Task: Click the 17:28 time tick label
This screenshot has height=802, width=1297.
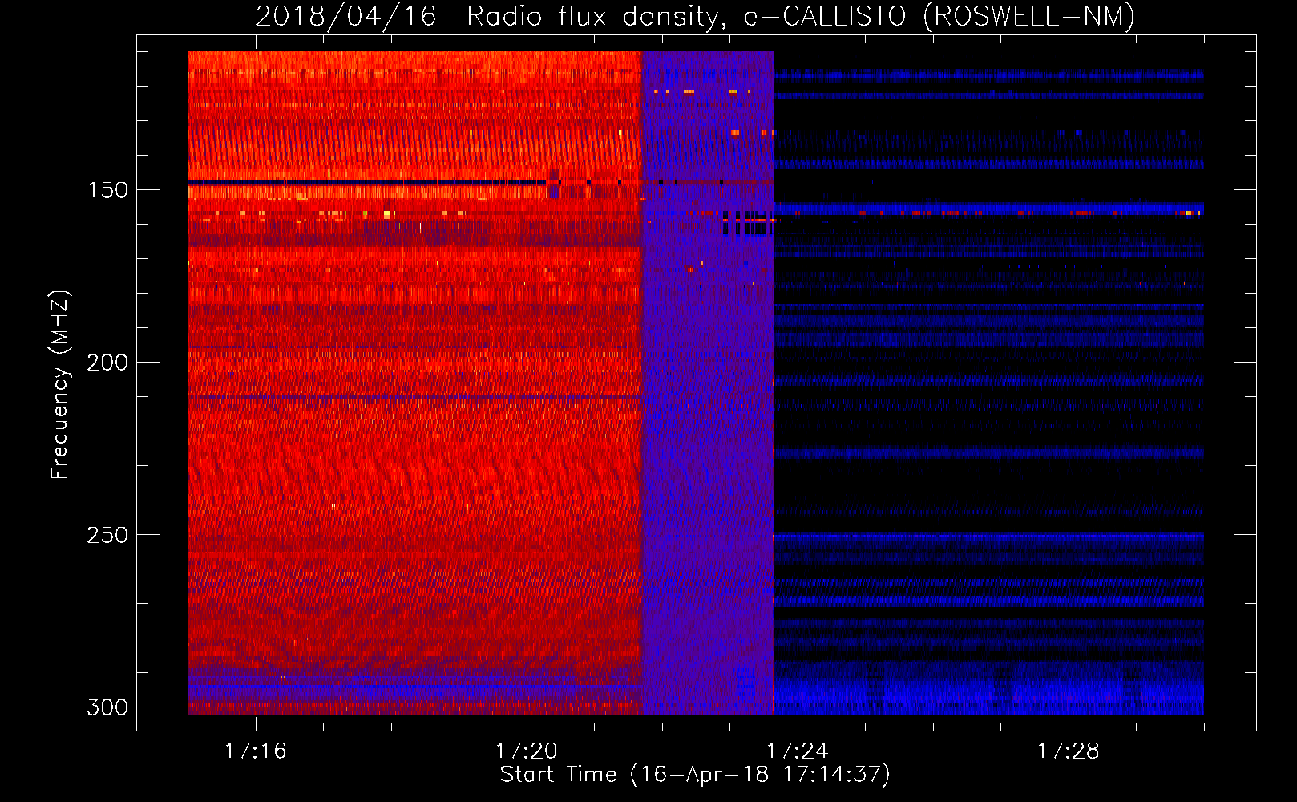Action: (x=1069, y=751)
